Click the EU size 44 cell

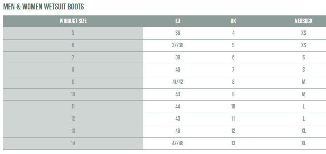178,107
